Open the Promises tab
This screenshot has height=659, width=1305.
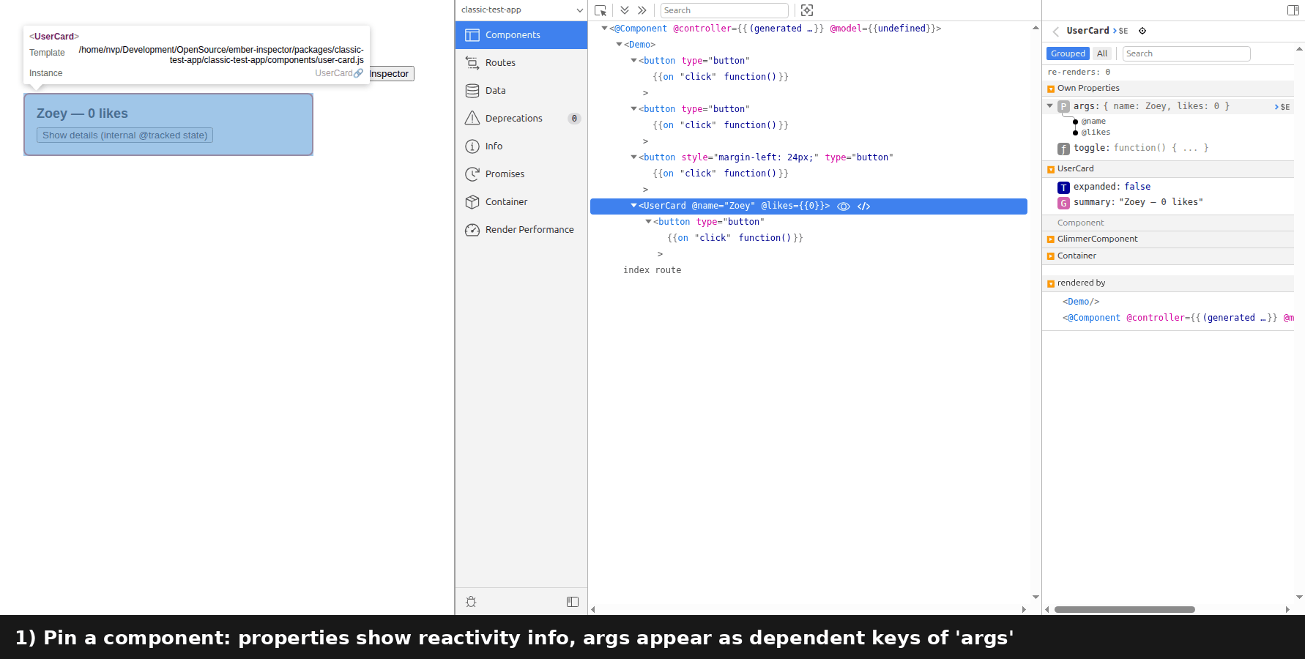click(521, 174)
